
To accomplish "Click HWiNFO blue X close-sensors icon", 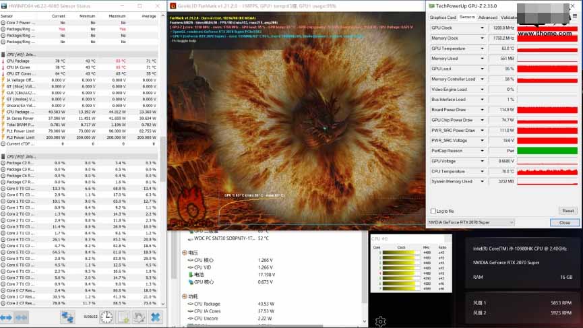I will pos(156,317).
